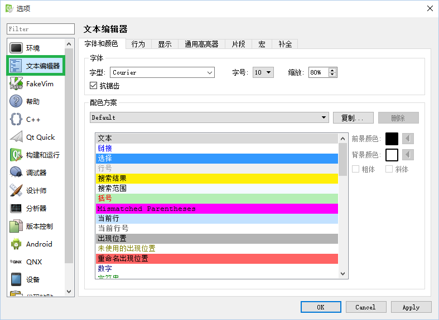Switch to the 行为 tab
The width and height of the screenshot is (439, 320).
coord(138,44)
